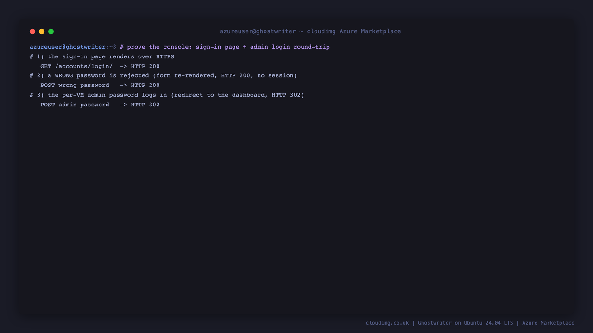The width and height of the screenshot is (593, 333).
Task: Click the red close window dot
Action: click(32, 31)
